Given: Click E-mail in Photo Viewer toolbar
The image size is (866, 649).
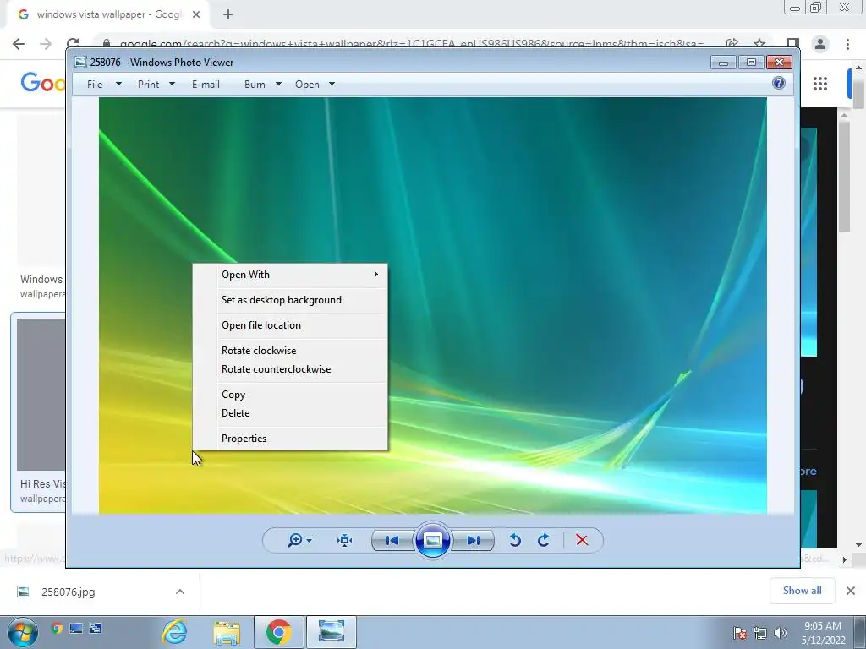Looking at the screenshot, I should tap(206, 85).
